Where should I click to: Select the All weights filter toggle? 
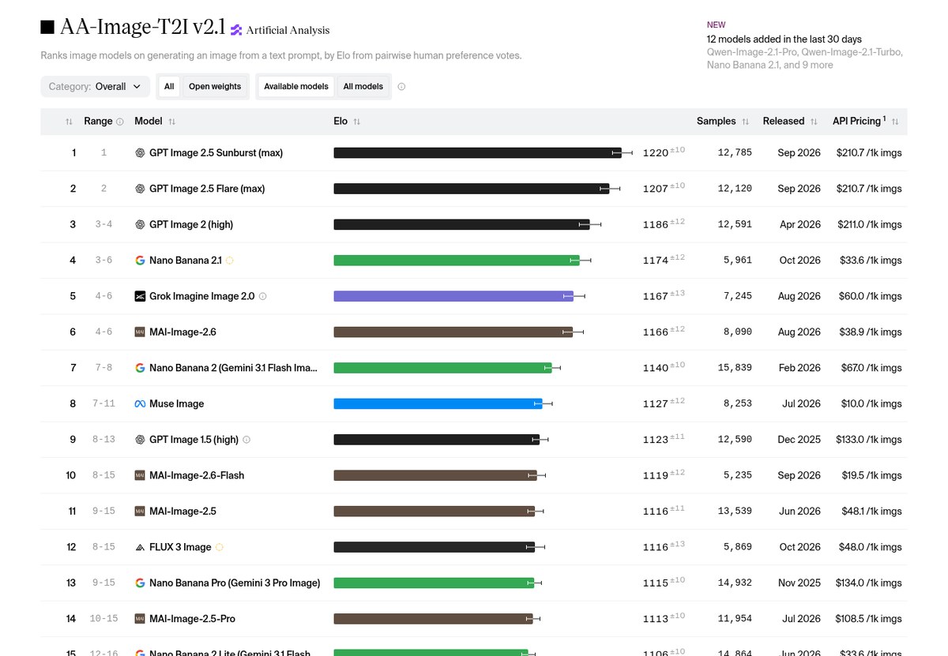pos(169,87)
